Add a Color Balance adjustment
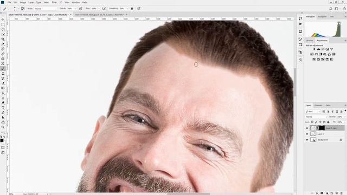347x195 pixels. 316,54
